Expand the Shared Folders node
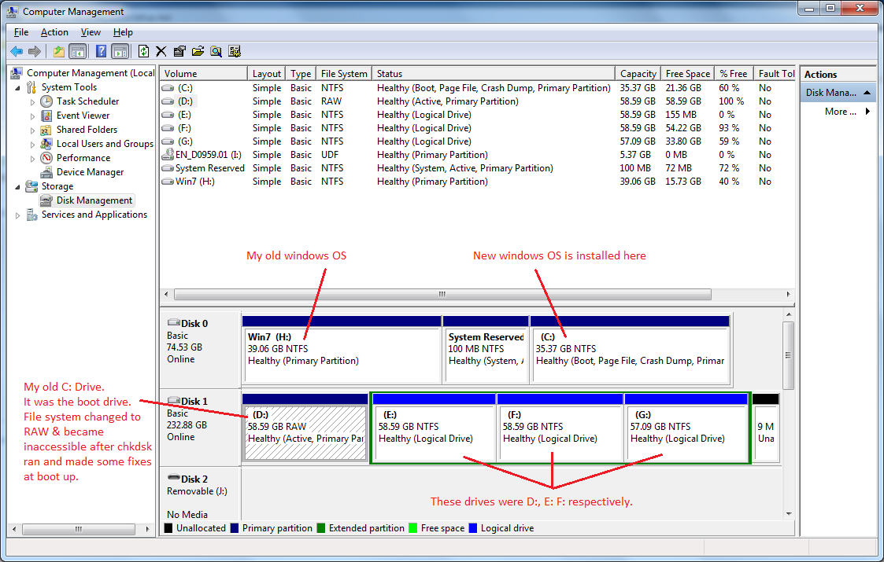 (x=32, y=130)
